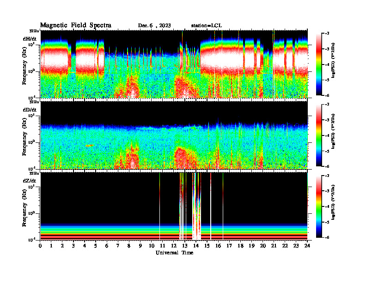Click Log(PSD) unit label beside dZ/dt color bar
The width and height of the screenshot is (366, 282).
pyautogui.click(x=333, y=202)
